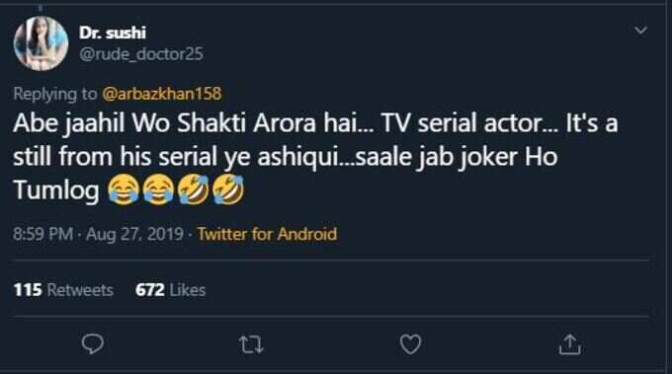Open the @rude_doctor25 handle
Viewport: 672px width, 374px height.
[x=141, y=54]
